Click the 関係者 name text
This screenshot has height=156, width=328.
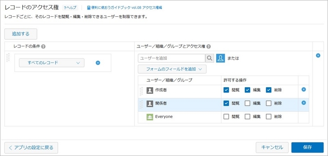(x=161, y=103)
